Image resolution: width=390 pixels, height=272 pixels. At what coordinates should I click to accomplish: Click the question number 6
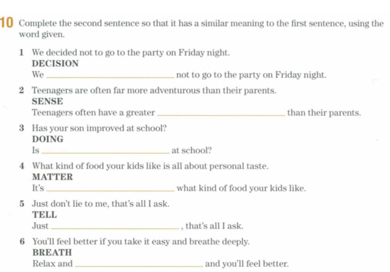tap(22, 242)
